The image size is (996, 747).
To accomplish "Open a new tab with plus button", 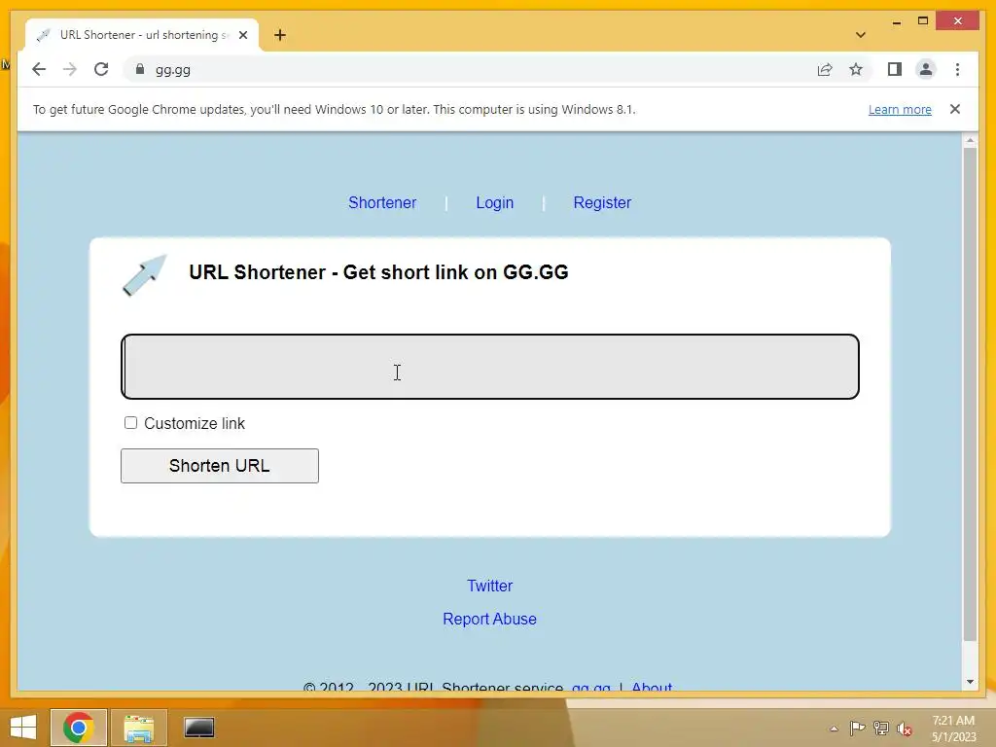I will tap(280, 35).
